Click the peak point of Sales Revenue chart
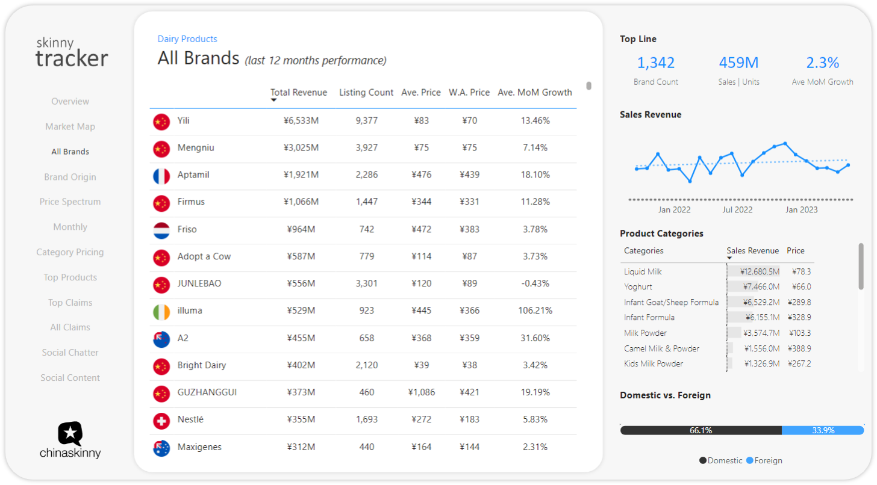Image resolution: width=877 pixels, height=485 pixels. [x=785, y=143]
